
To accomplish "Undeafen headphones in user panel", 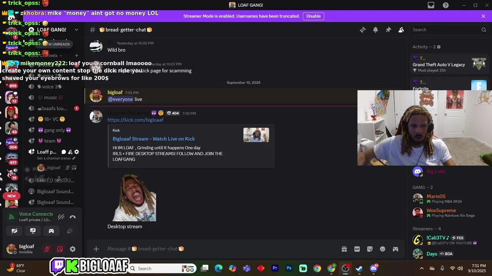I will pos(60,249).
